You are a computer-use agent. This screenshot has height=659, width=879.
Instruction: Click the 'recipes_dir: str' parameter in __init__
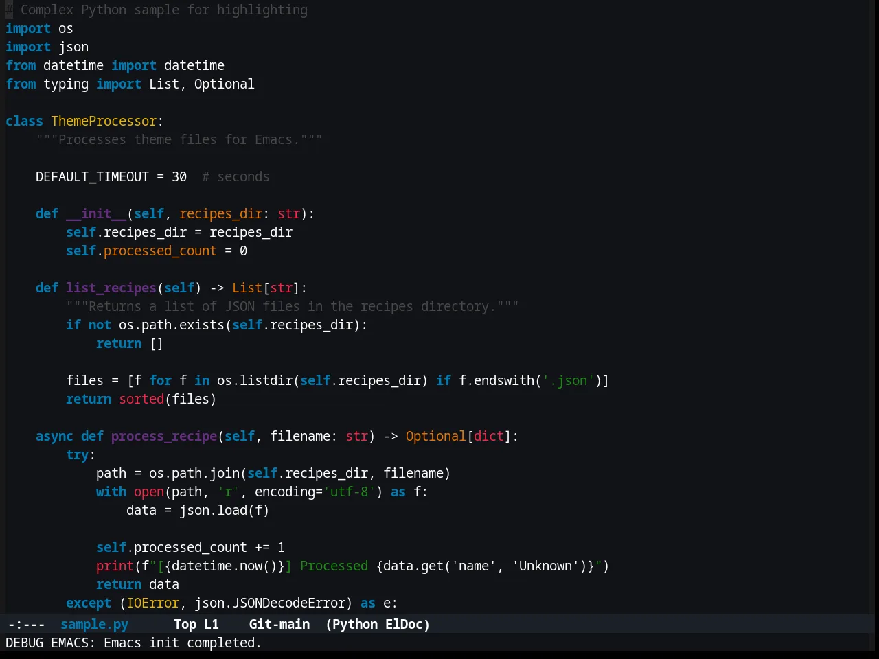pyautogui.click(x=240, y=213)
